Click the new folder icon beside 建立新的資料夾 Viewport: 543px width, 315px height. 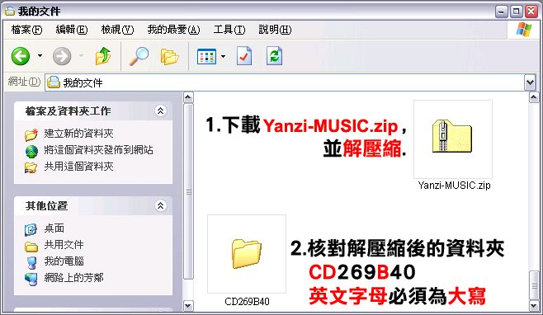point(31,134)
